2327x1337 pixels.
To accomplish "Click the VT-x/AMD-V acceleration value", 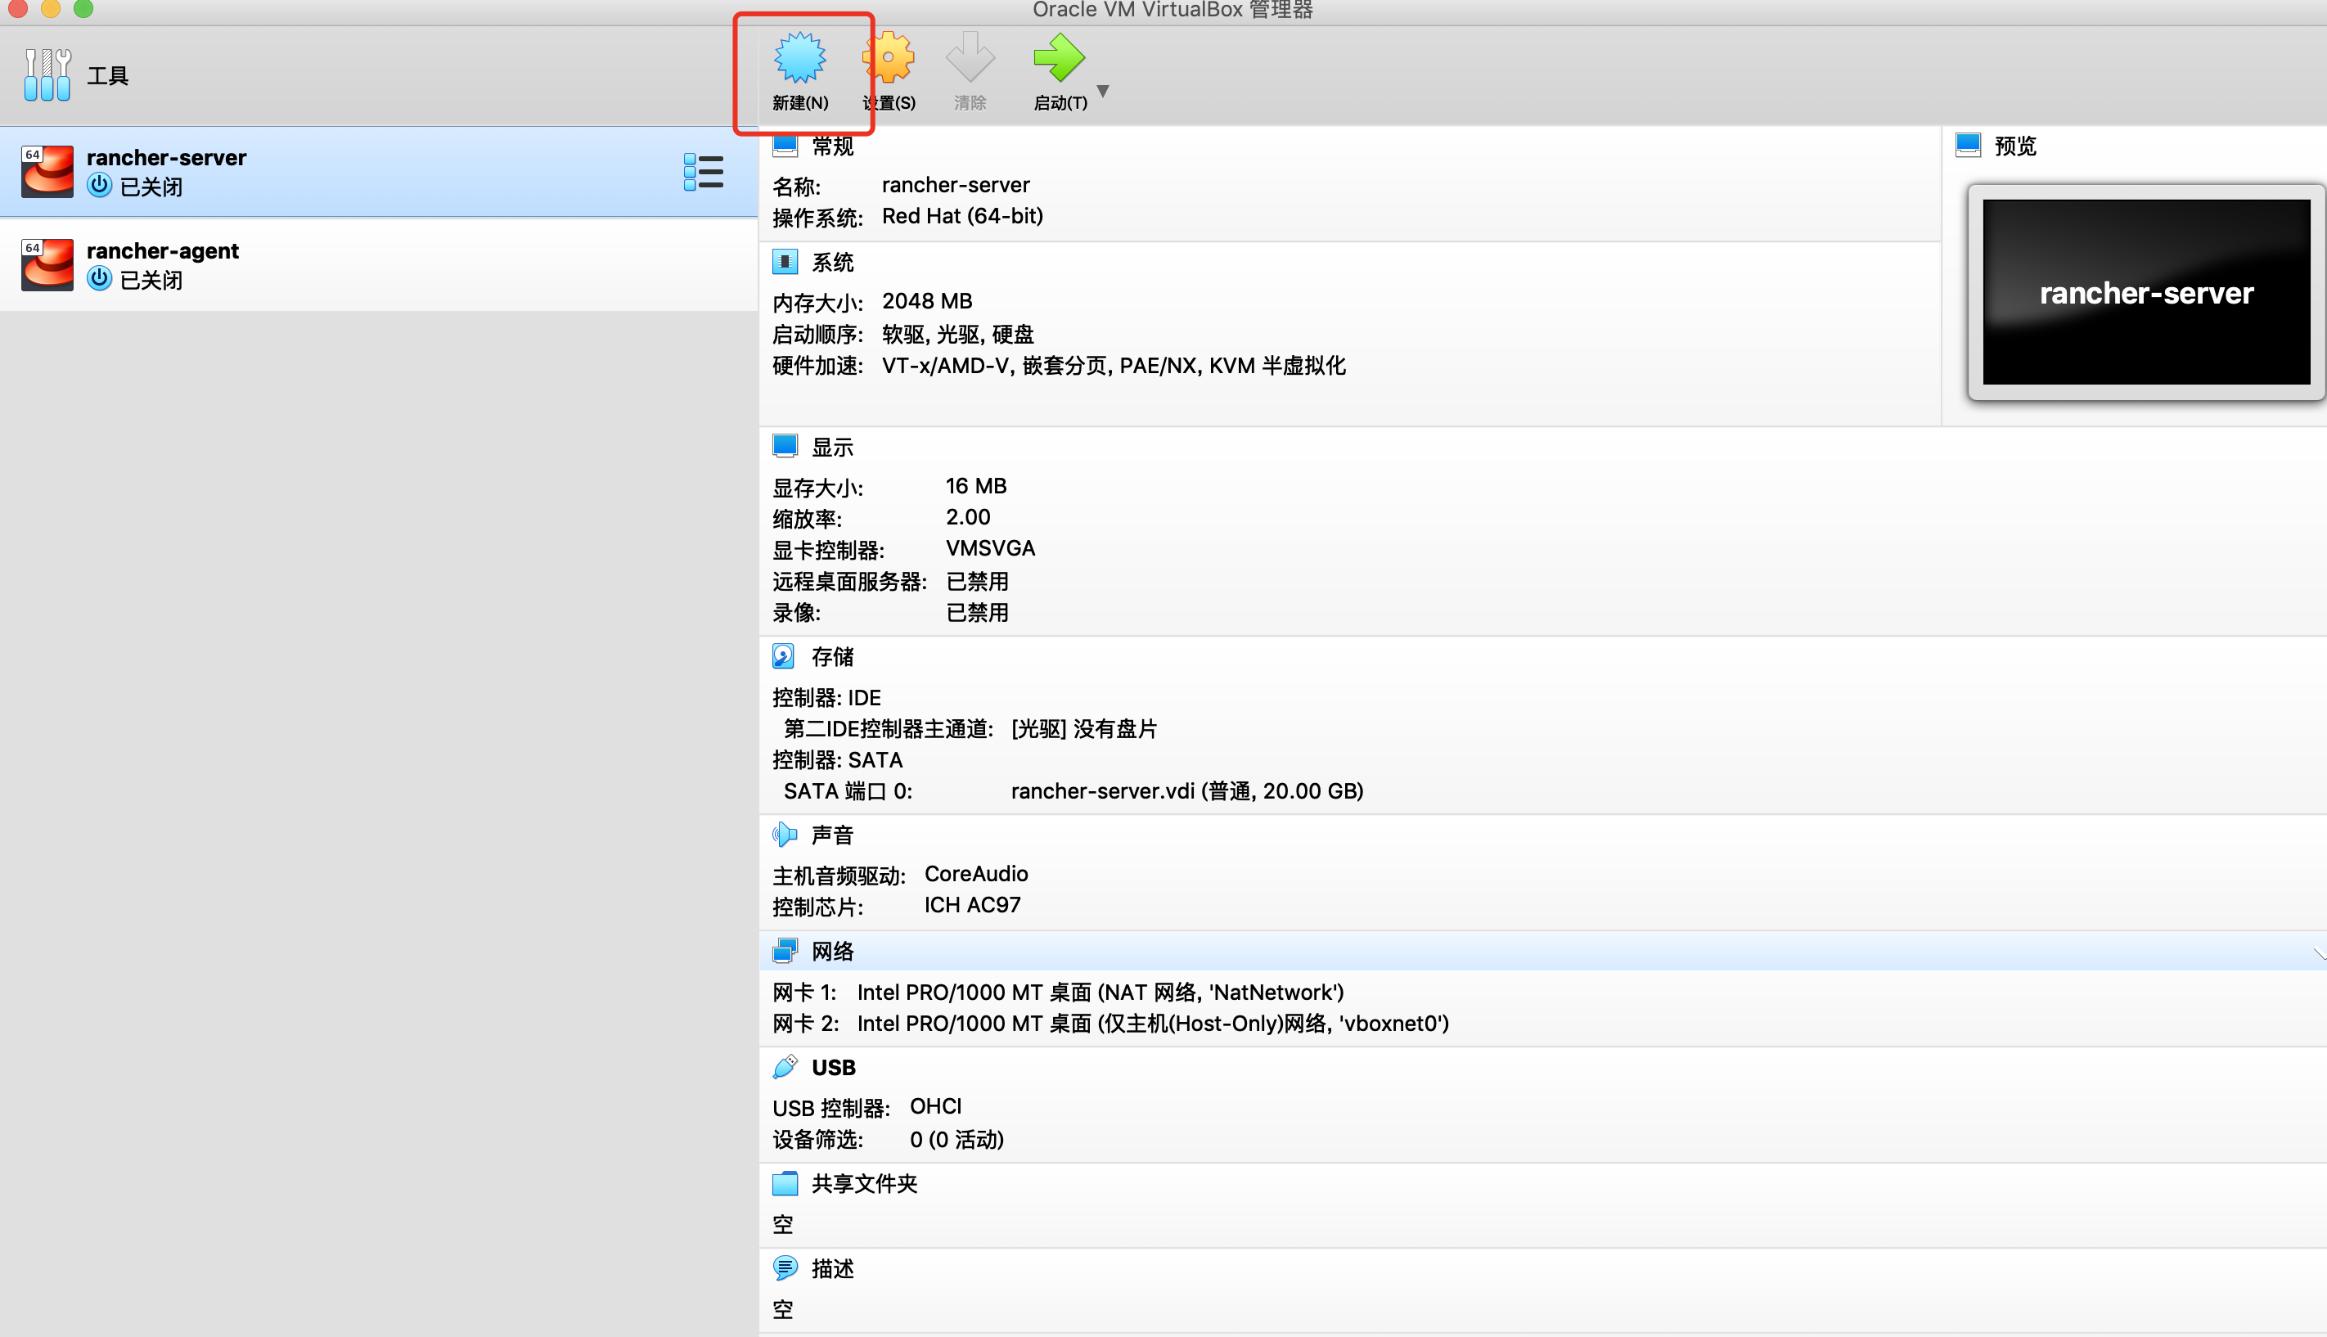I will (x=1114, y=366).
